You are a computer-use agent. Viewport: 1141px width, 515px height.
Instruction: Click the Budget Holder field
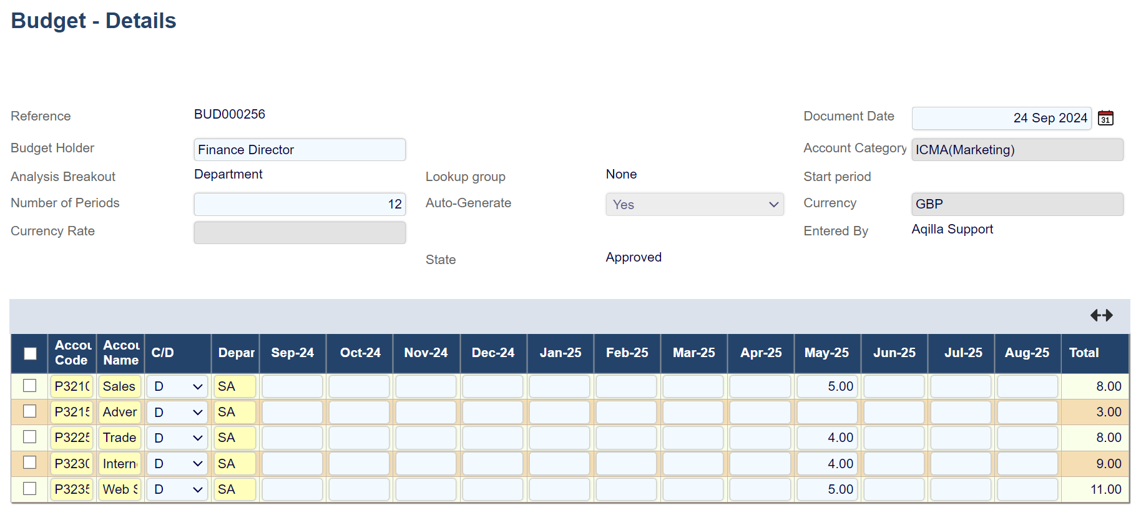pos(300,150)
